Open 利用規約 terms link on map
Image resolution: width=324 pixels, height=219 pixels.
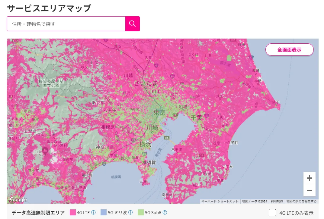pos(277,201)
